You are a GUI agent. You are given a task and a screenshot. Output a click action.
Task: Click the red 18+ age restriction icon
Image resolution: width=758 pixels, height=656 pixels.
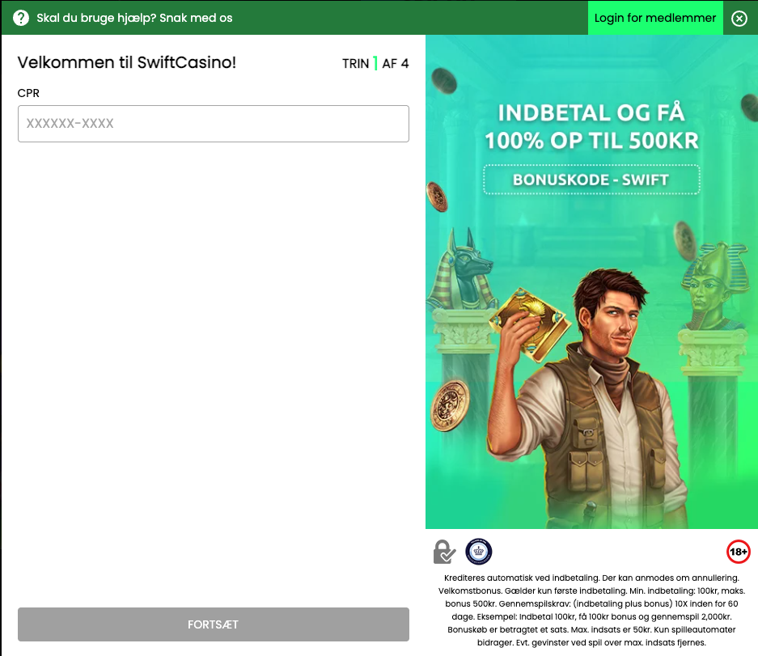click(738, 552)
